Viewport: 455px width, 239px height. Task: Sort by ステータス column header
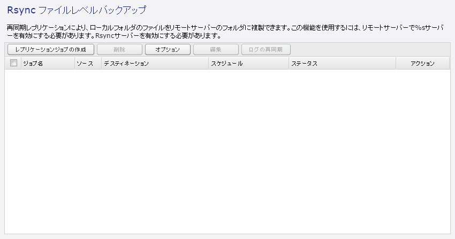point(343,64)
